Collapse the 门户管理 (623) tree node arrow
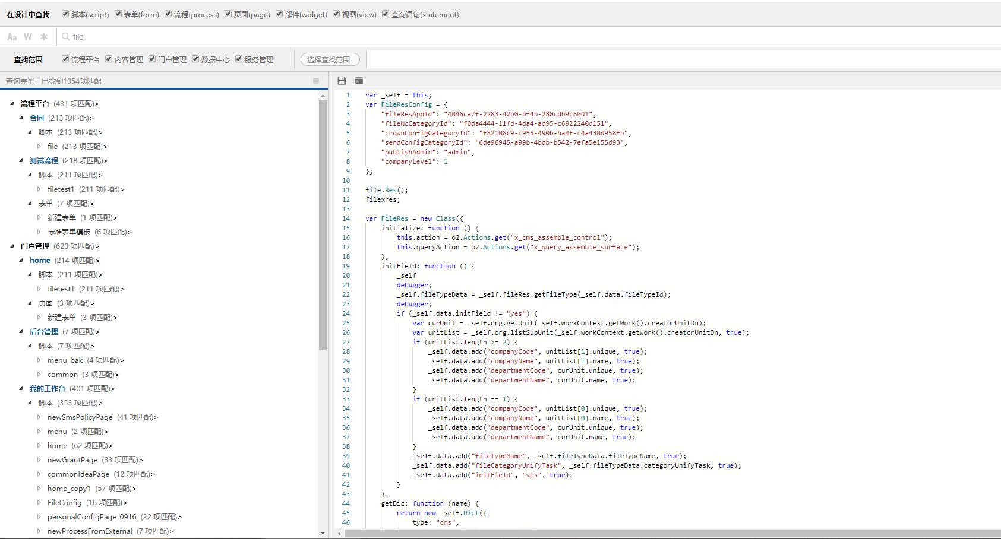 [12, 246]
